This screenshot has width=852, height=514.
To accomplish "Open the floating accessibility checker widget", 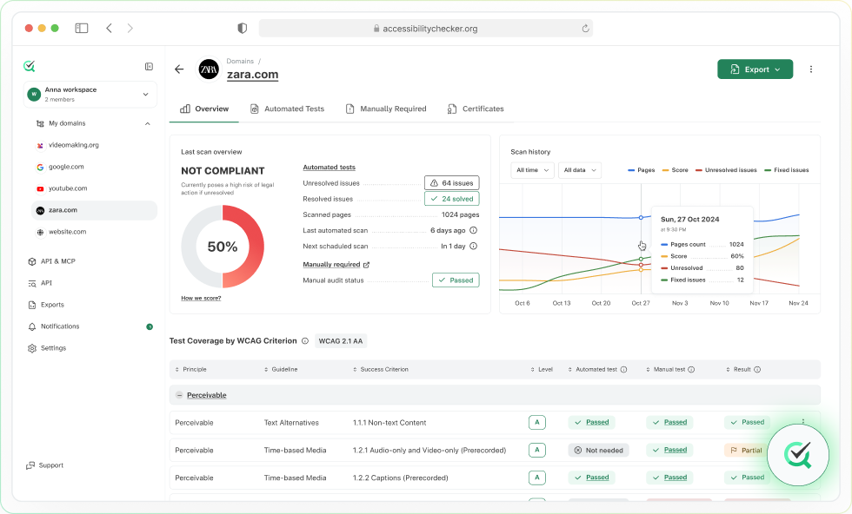I will point(798,454).
